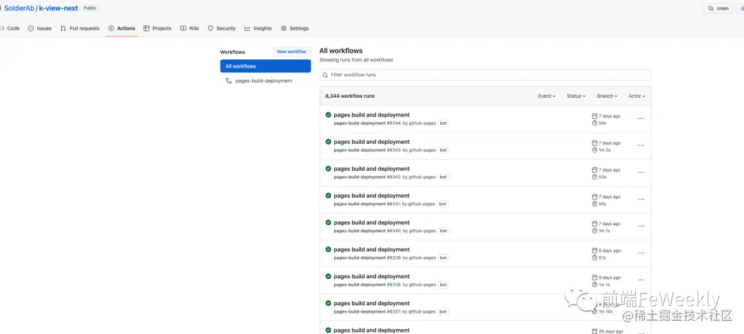Click success check icon for run #8344
The width and height of the screenshot is (744, 334).
(329, 115)
